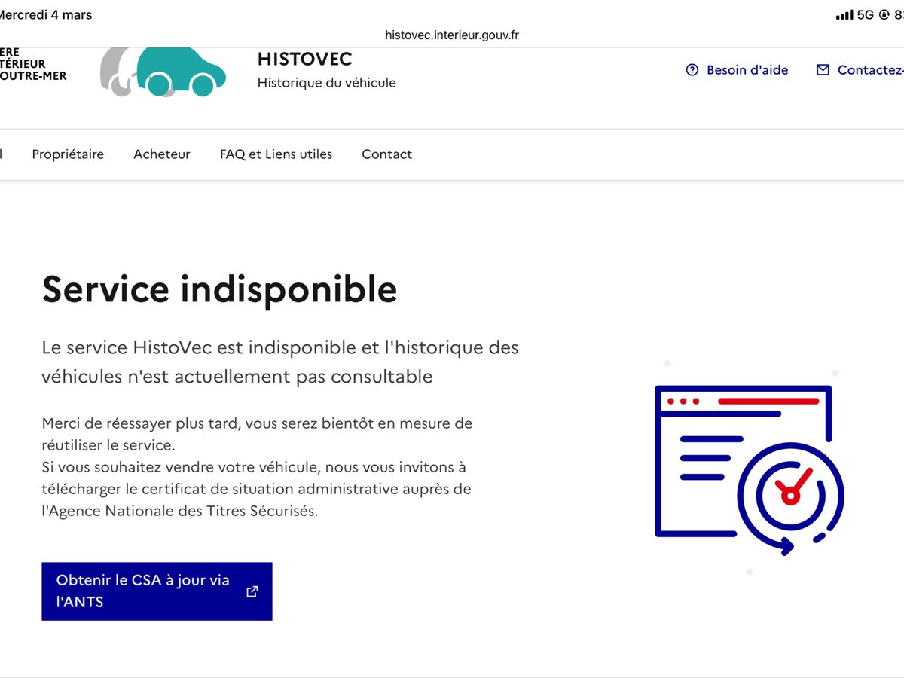
Task: Click the ministry logo text at top left
Action: pos(33,64)
